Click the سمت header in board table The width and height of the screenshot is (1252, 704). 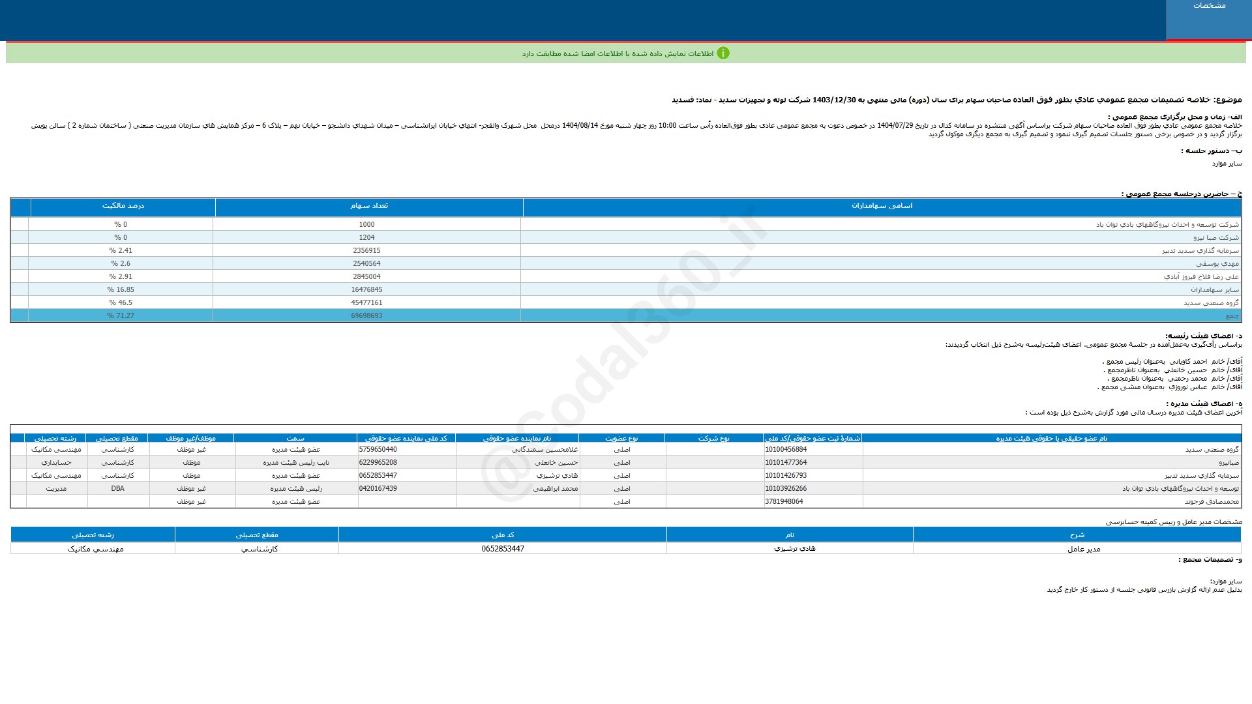click(x=295, y=439)
